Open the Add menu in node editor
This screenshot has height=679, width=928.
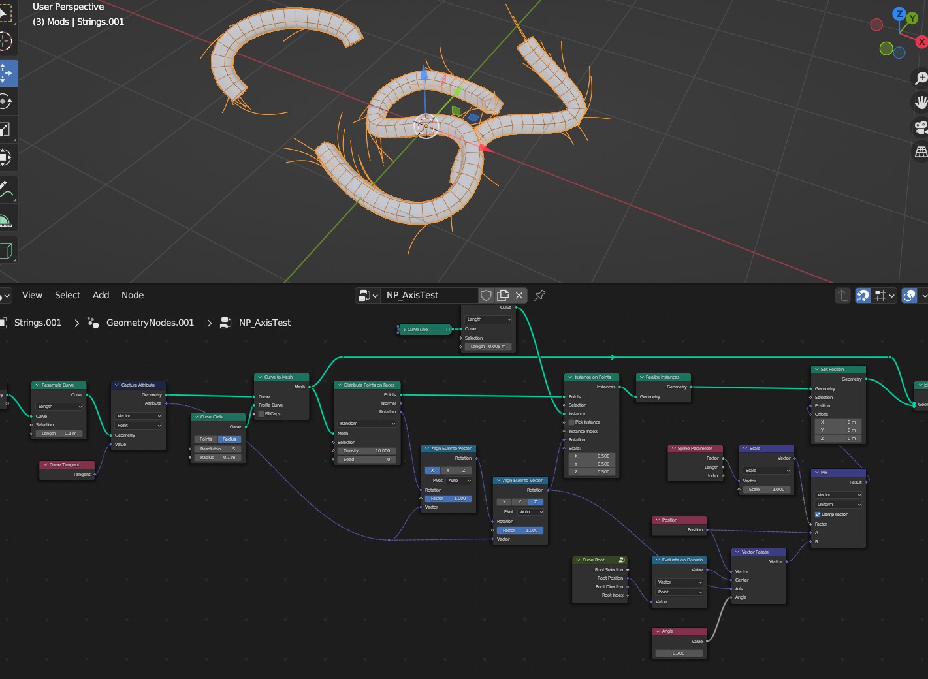point(101,295)
